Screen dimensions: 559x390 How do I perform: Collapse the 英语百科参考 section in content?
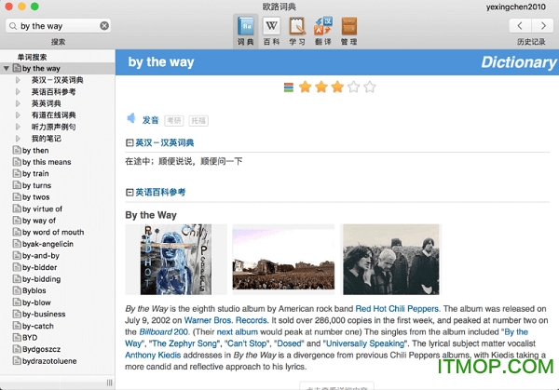130,192
